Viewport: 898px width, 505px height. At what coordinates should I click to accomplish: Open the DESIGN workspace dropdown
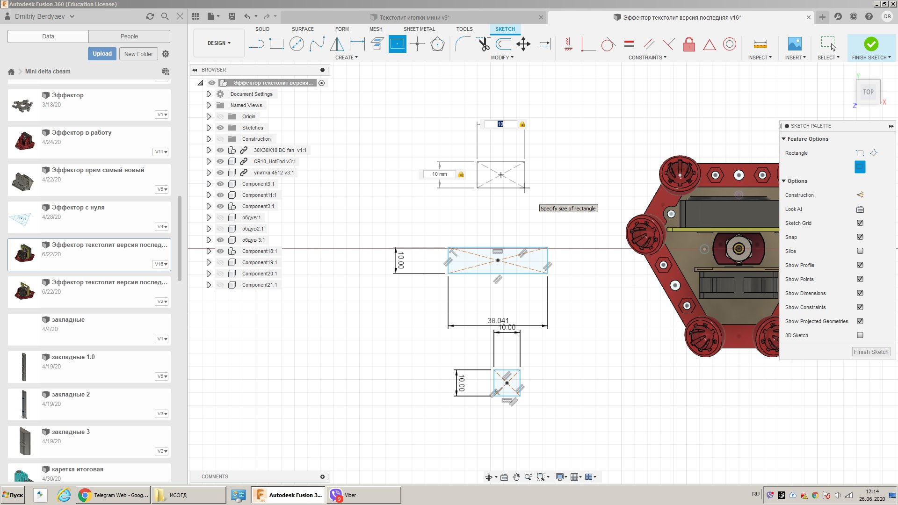tap(219, 43)
